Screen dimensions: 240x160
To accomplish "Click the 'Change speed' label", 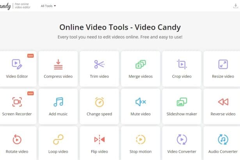I will pyautogui.click(x=100, y=114).
